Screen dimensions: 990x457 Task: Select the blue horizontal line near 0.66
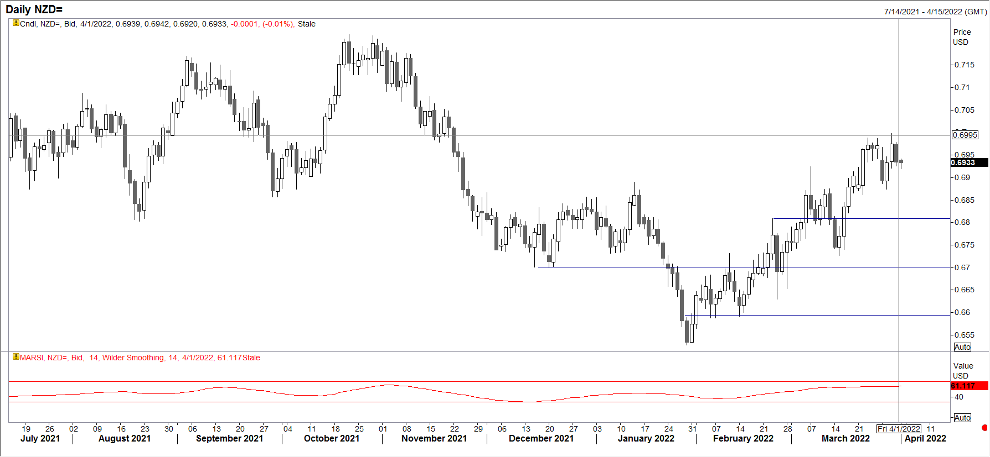(x=817, y=315)
